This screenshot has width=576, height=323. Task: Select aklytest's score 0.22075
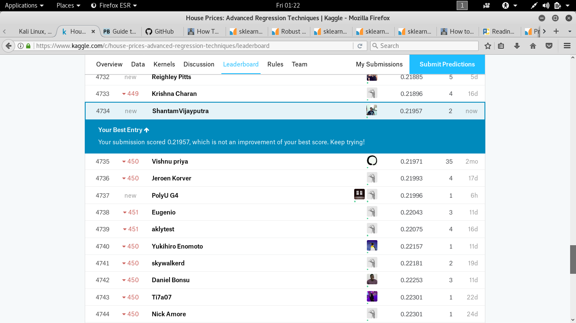[412, 229]
